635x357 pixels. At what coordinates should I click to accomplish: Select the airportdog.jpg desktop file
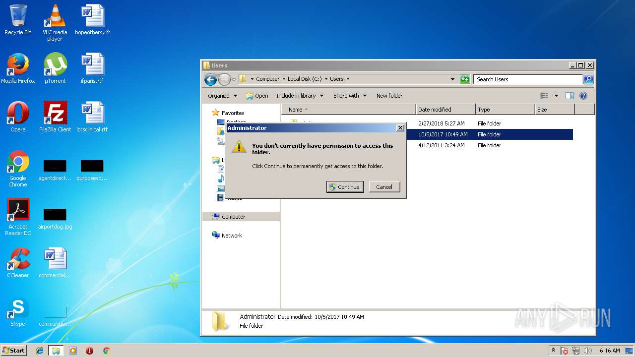[x=55, y=218]
